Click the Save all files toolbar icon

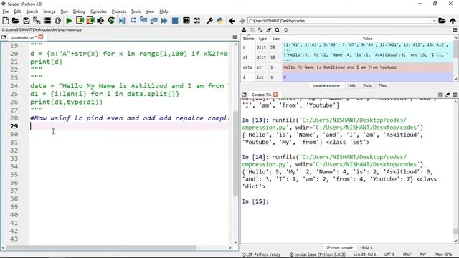tap(37, 21)
